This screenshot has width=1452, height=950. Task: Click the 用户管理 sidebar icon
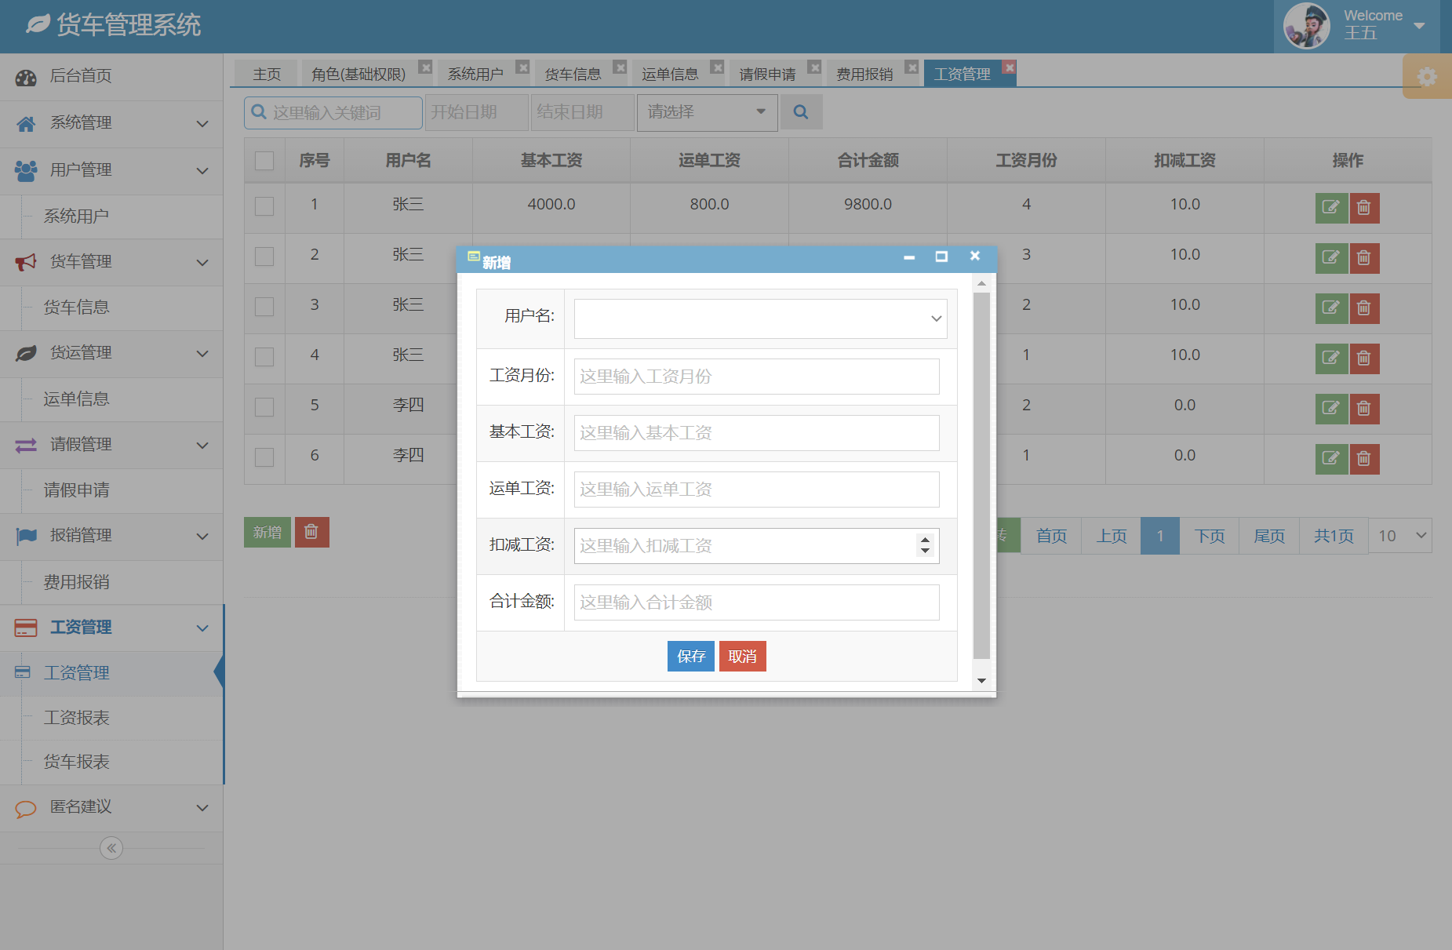tap(25, 169)
